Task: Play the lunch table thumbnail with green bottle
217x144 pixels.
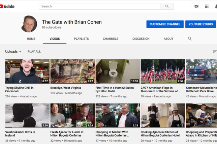Action: click(72, 115)
